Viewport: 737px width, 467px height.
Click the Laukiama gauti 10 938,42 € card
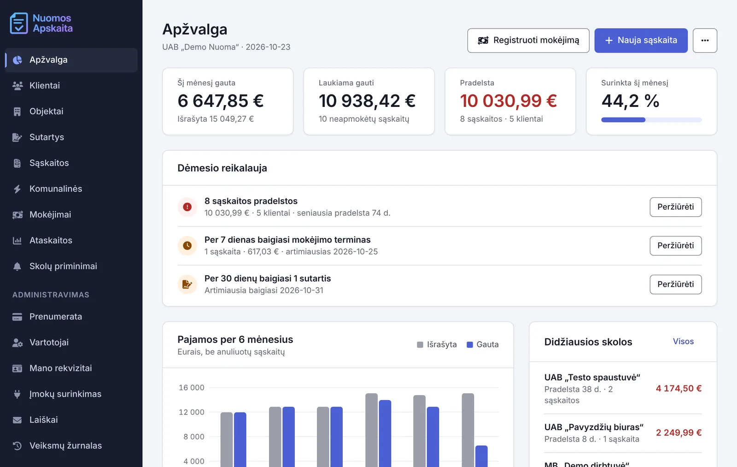tap(369, 101)
